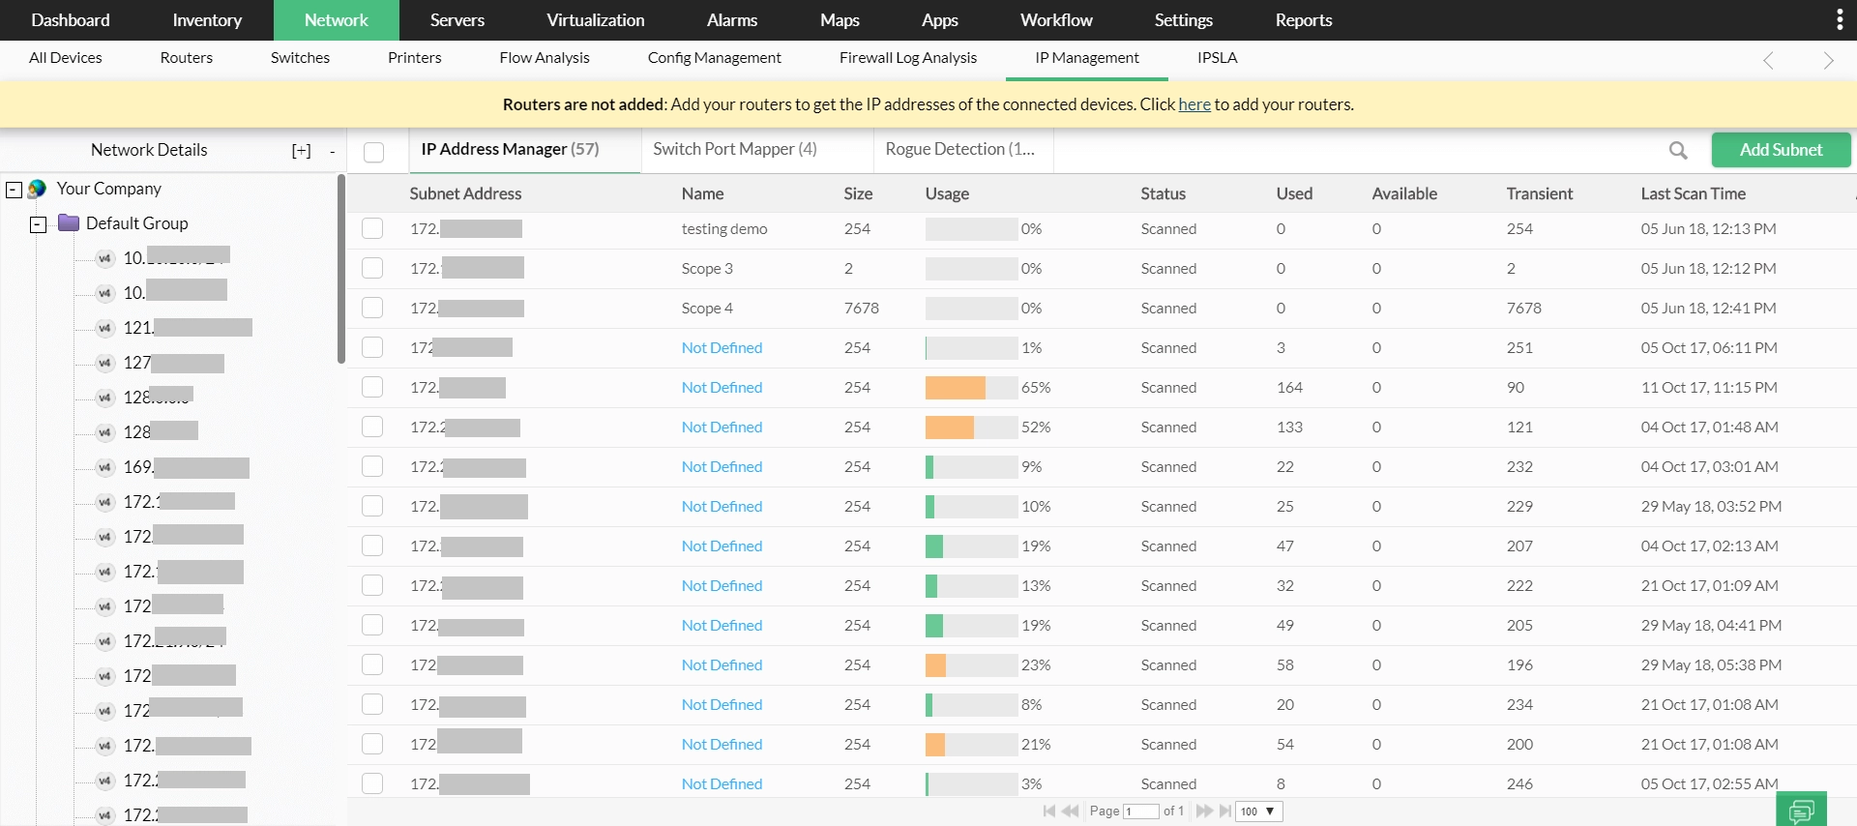1857x826 pixels.
Task: Click Not Defined in the 65% row
Action: pos(722,388)
